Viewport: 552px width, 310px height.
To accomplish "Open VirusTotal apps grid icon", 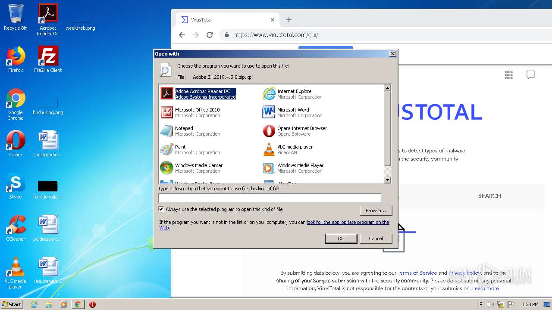I will tap(509, 75).
